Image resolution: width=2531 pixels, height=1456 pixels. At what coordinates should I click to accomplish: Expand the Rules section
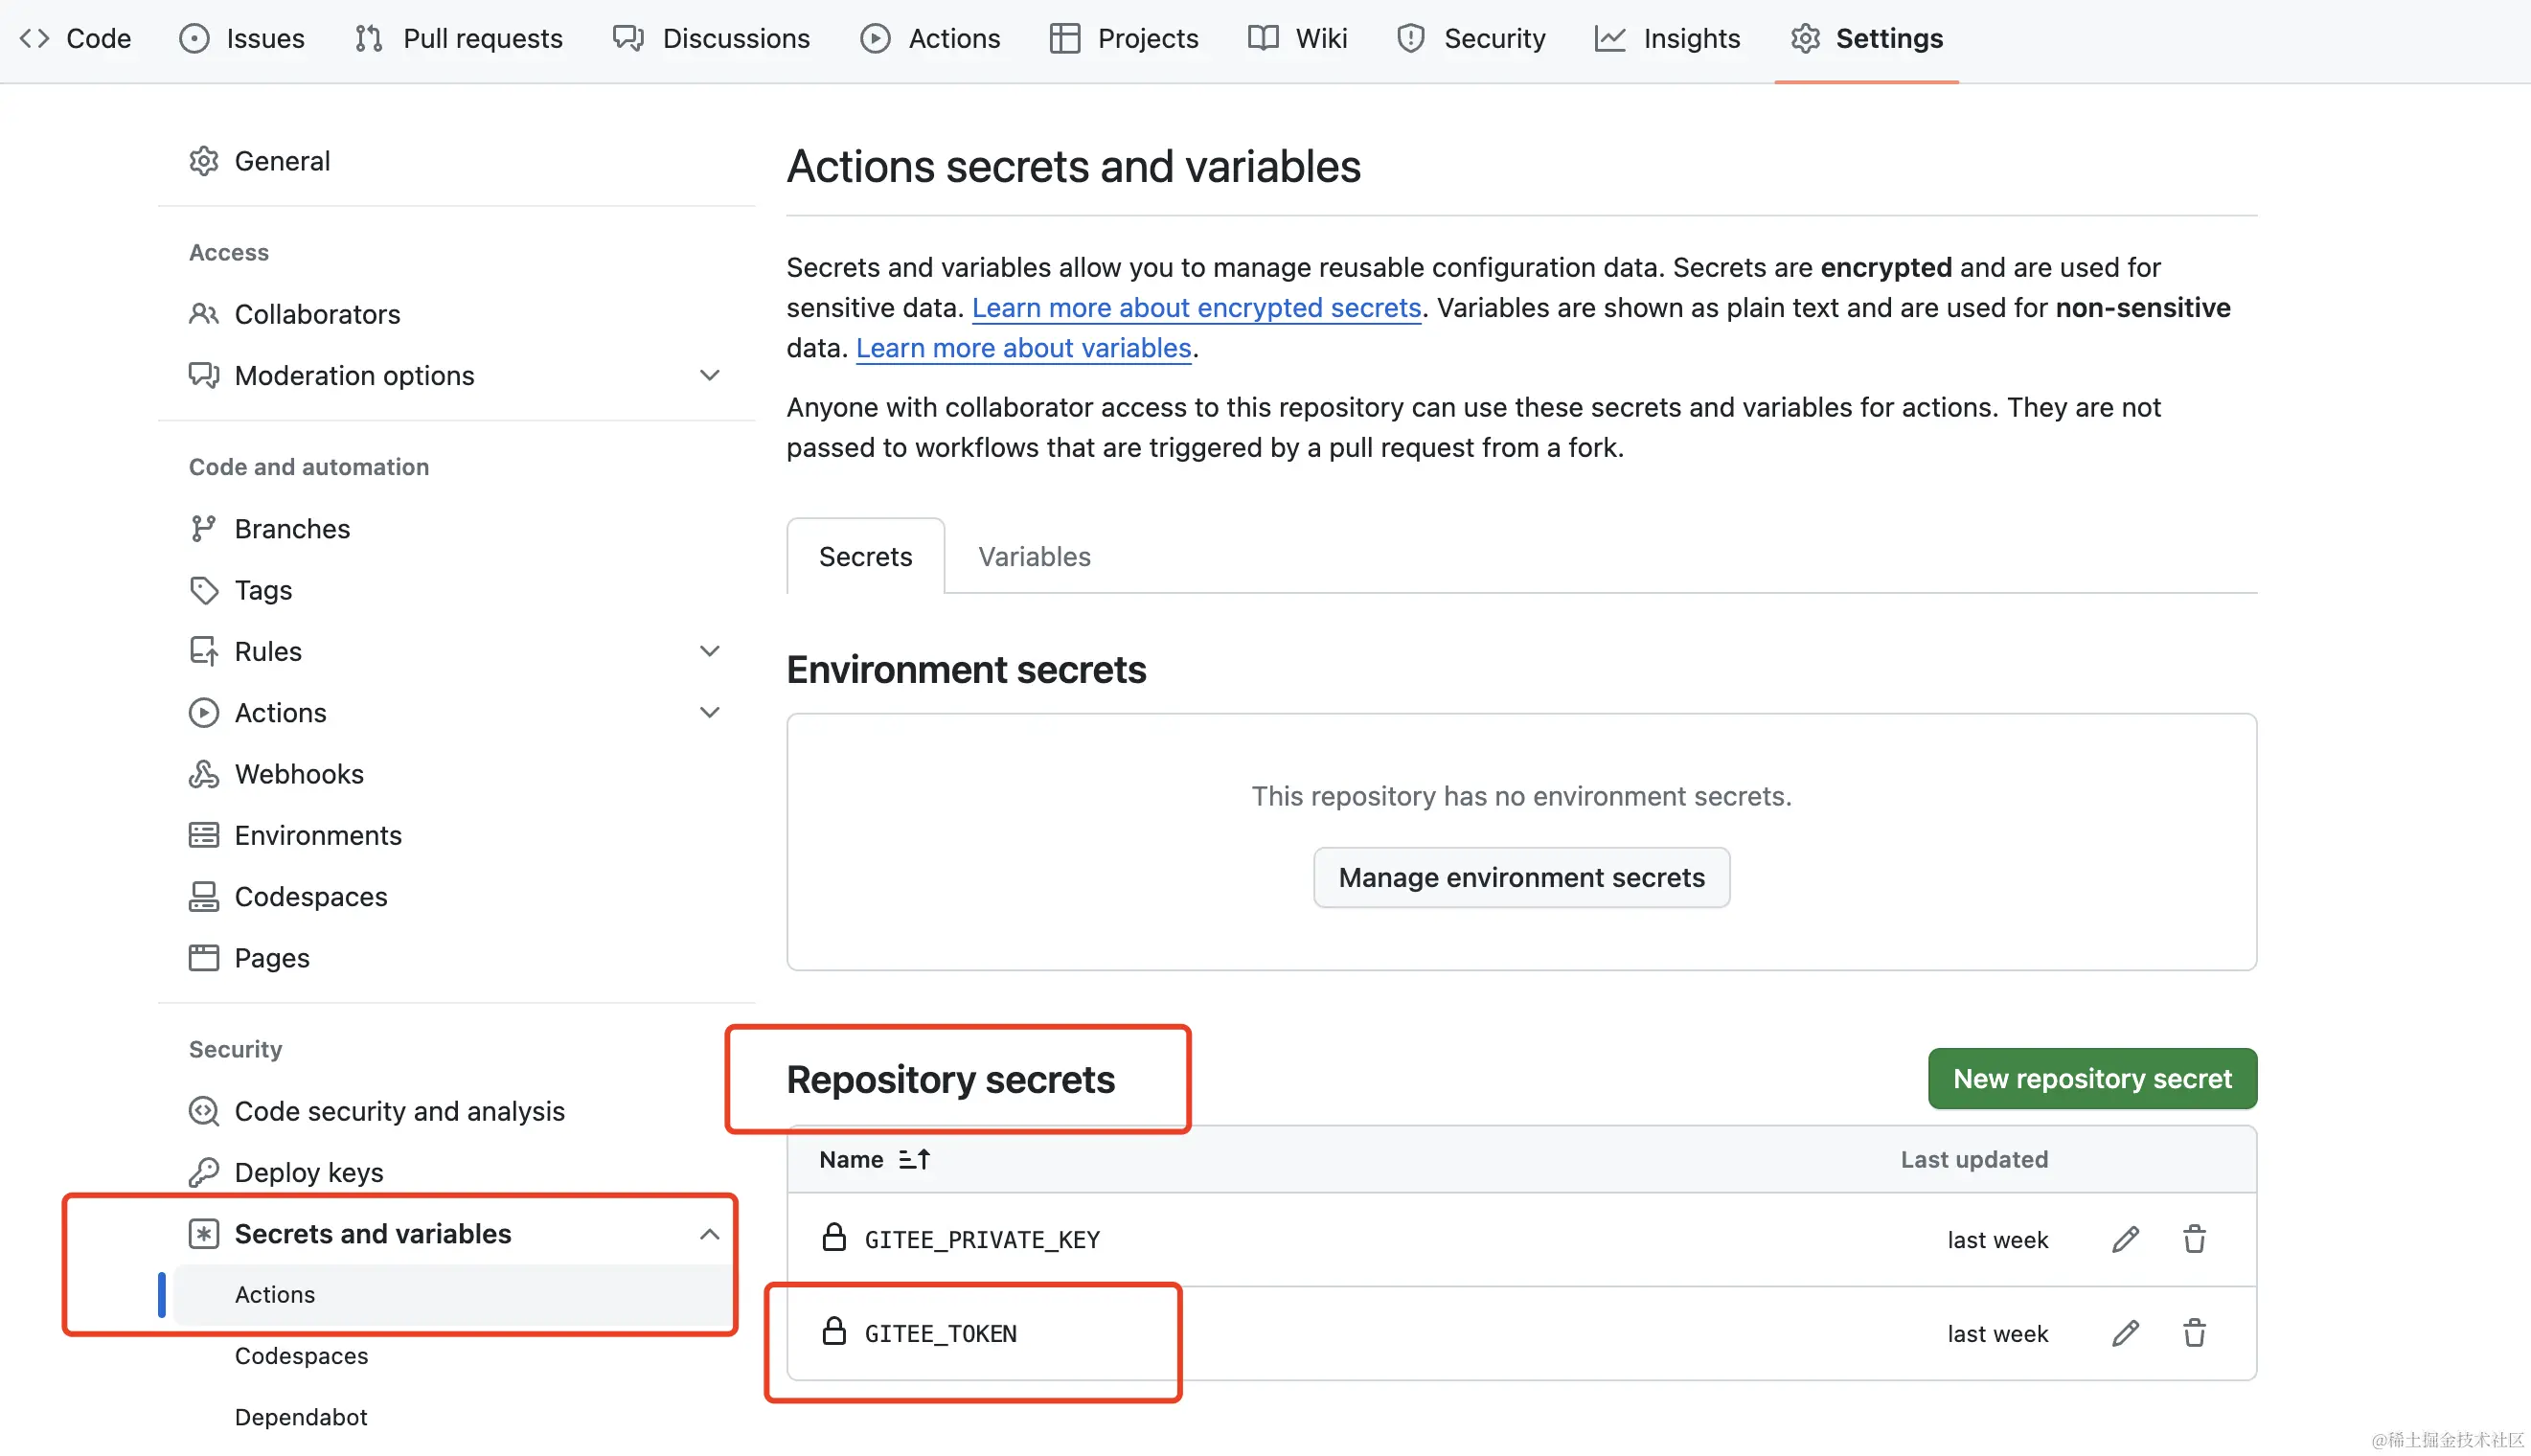coord(709,650)
